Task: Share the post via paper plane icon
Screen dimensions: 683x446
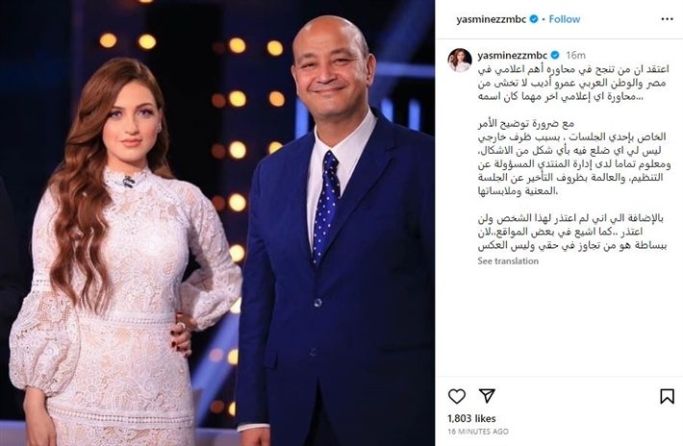Action: [487, 395]
